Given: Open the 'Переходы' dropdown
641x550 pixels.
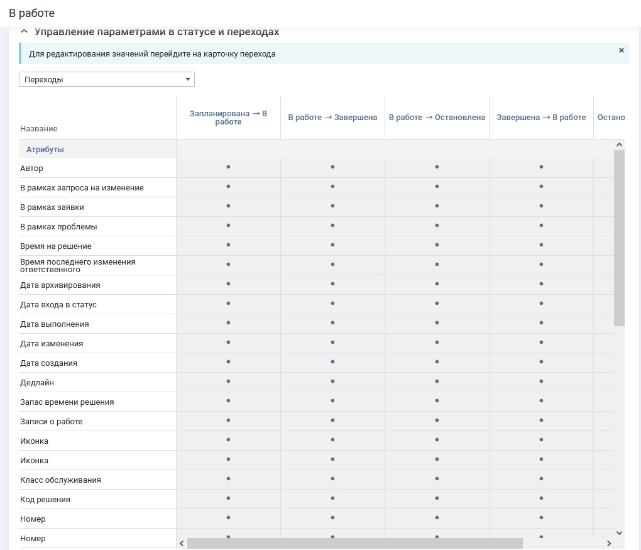Looking at the screenshot, I should (x=107, y=79).
